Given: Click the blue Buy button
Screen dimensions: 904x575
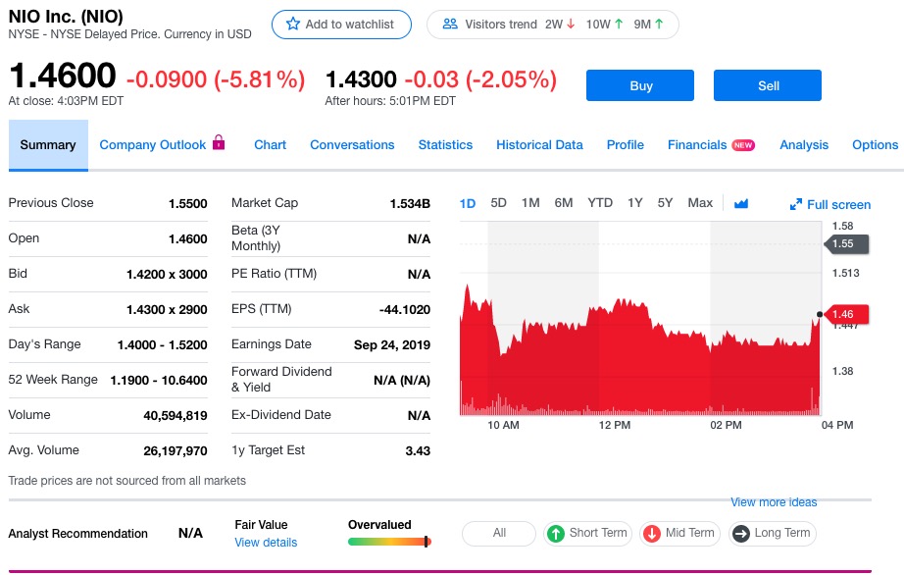Looking at the screenshot, I should pyautogui.click(x=640, y=85).
